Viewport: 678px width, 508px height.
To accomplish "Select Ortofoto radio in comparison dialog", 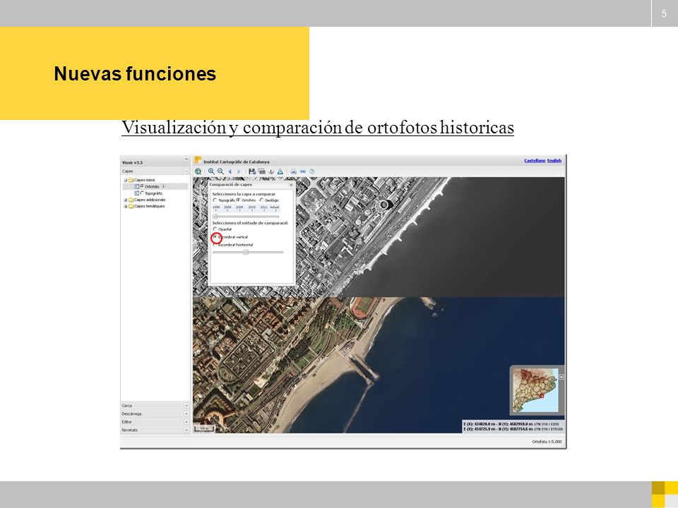I will point(238,200).
